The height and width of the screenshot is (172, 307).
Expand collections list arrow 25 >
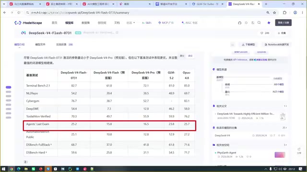(x=284, y=128)
